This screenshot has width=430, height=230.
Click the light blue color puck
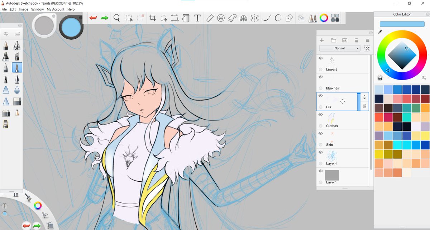tap(71, 27)
